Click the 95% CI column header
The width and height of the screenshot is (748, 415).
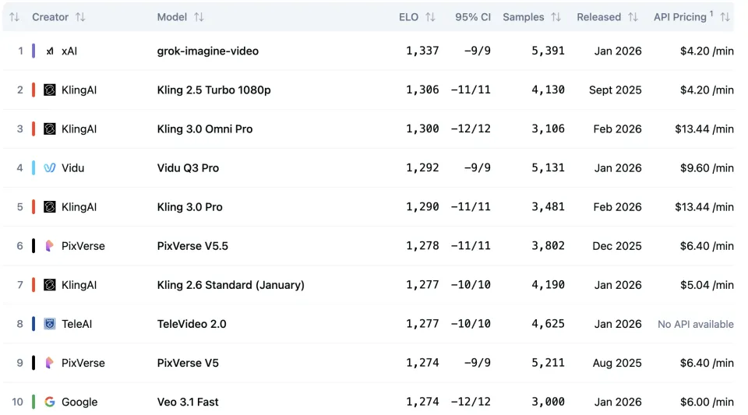pyautogui.click(x=473, y=17)
